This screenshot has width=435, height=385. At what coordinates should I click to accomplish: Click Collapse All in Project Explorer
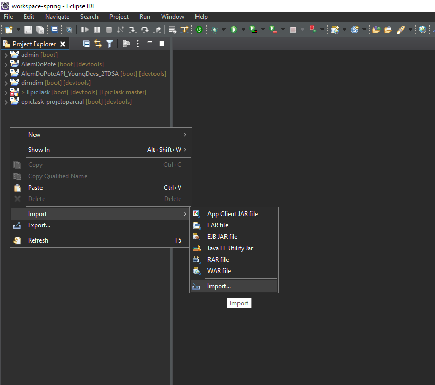[86, 44]
